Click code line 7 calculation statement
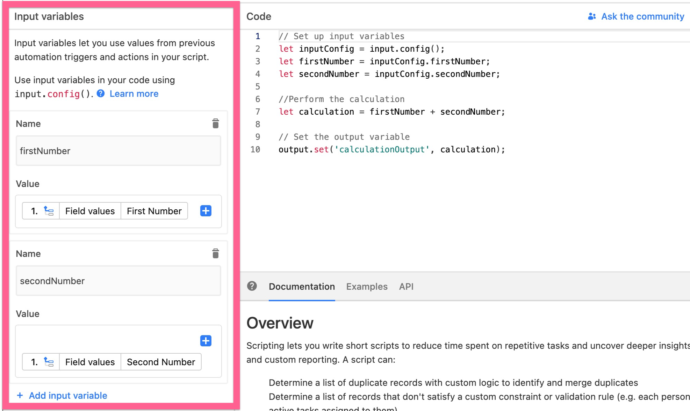Viewport: 690px width, 411px height. coord(391,112)
